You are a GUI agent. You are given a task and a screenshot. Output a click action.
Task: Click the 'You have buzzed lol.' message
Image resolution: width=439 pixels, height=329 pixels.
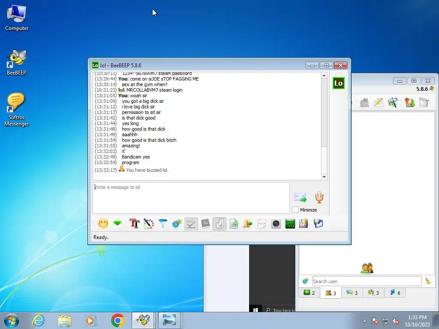pos(147,170)
